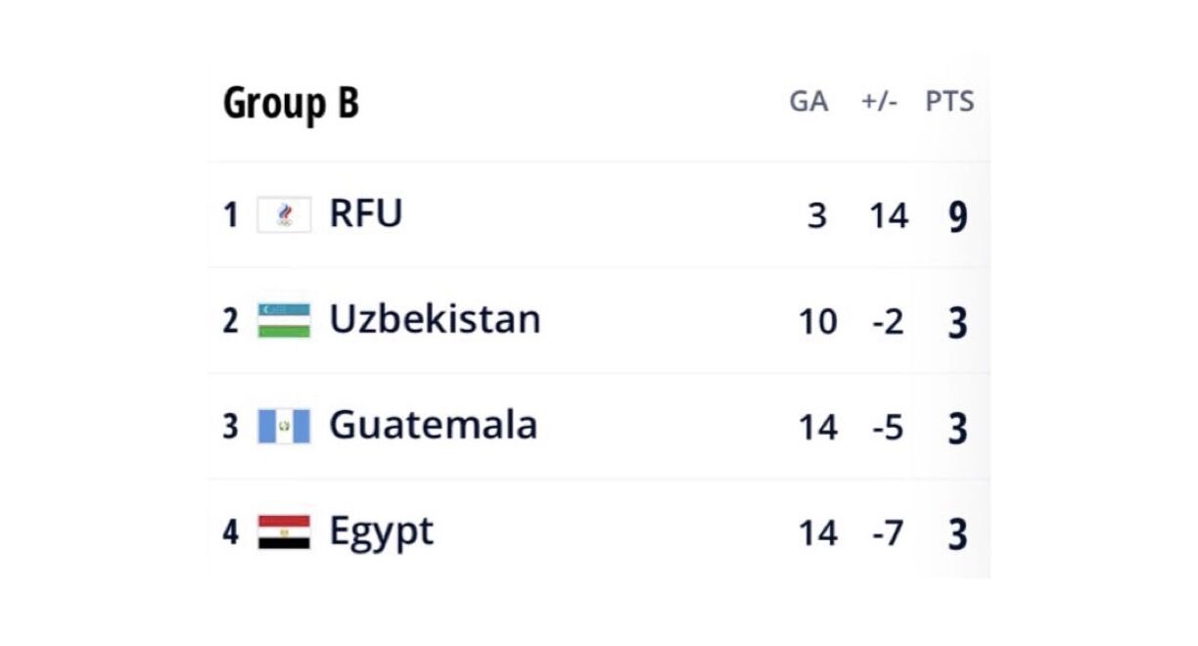Viewport: 1198px width, 646px height.
Task: Sort by the +/- column header
Action: click(879, 102)
